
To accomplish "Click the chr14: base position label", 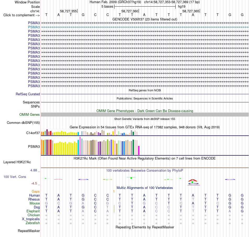I will [35, 11].
